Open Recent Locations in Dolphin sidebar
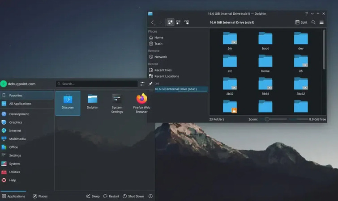 click(178, 76)
